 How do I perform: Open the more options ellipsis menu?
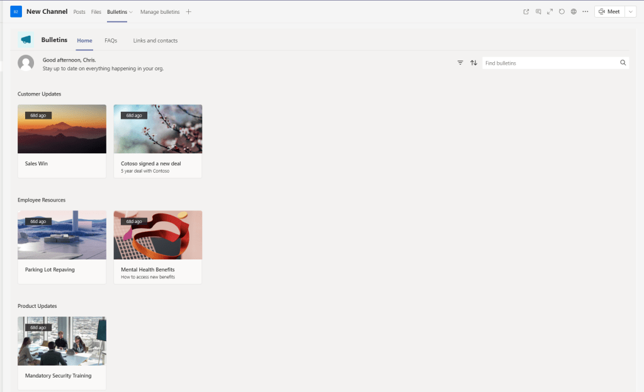click(x=585, y=11)
